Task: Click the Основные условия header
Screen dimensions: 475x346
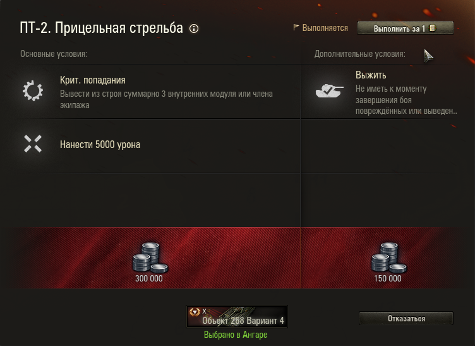Action: point(54,54)
